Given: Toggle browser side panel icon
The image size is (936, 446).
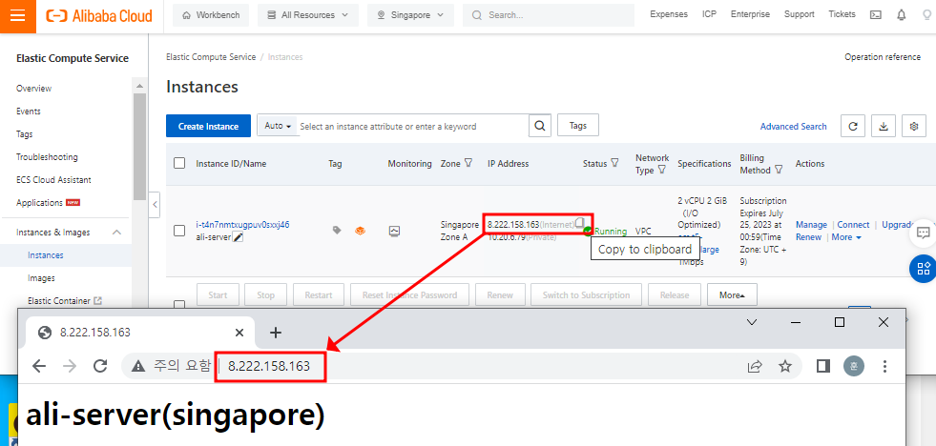Looking at the screenshot, I should (x=823, y=366).
